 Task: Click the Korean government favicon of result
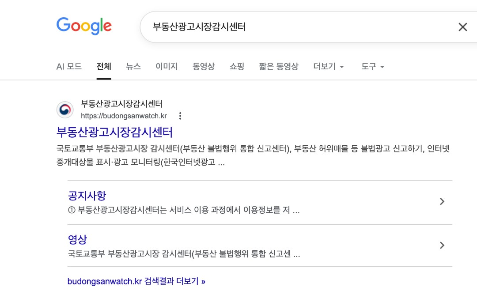[65, 110]
